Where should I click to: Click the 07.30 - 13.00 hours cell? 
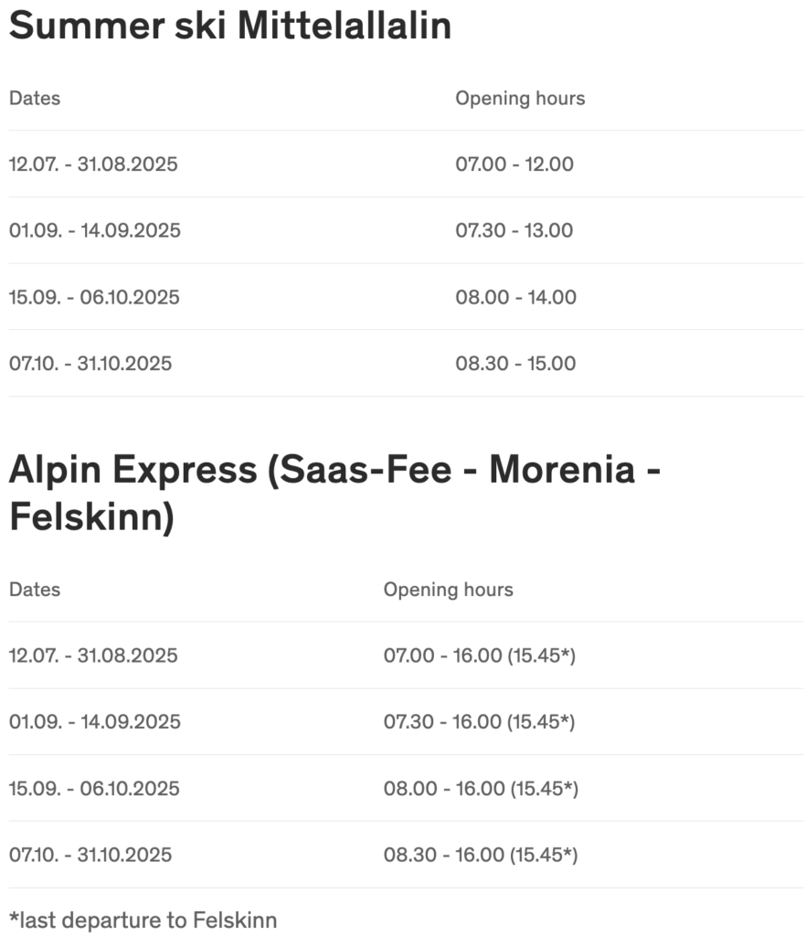pyautogui.click(x=514, y=230)
